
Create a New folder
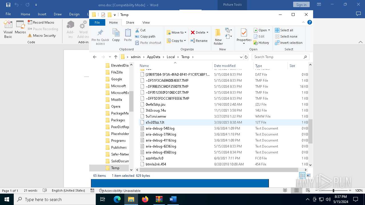[x=218, y=36]
